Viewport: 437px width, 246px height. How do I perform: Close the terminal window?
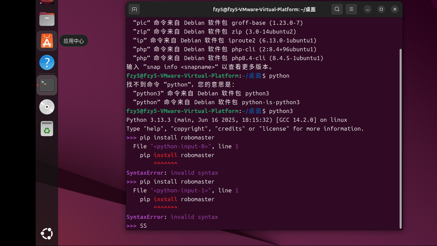[395, 9]
